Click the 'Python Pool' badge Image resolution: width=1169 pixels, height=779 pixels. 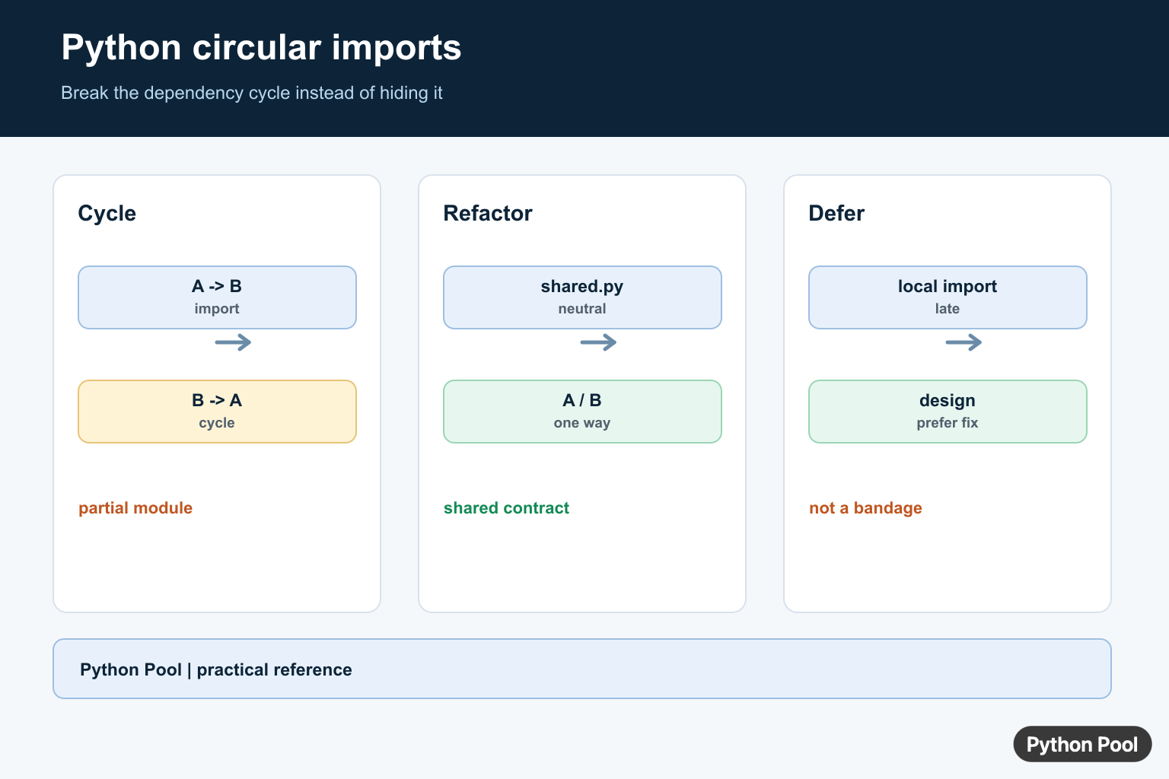click(x=1082, y=744)
